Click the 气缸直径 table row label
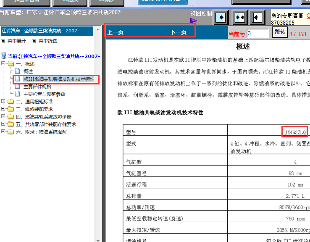Viewport: 310px width, 242px height. [137, 174]
